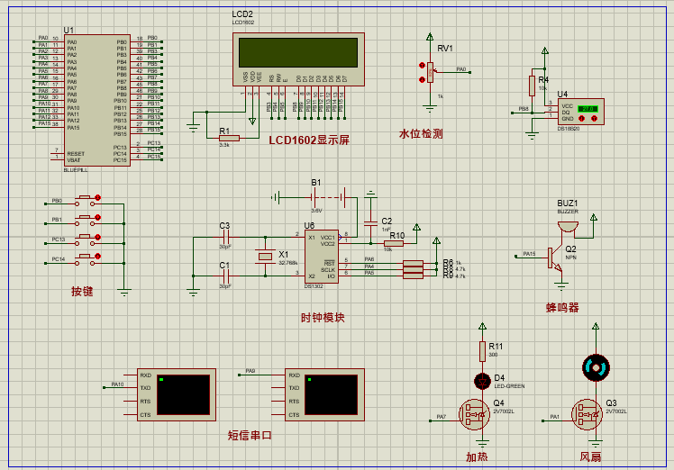Click the PB8 net label near DS18B20
Image resolution: width=674 pixels, height=470 pixels.
coord(524,109)
